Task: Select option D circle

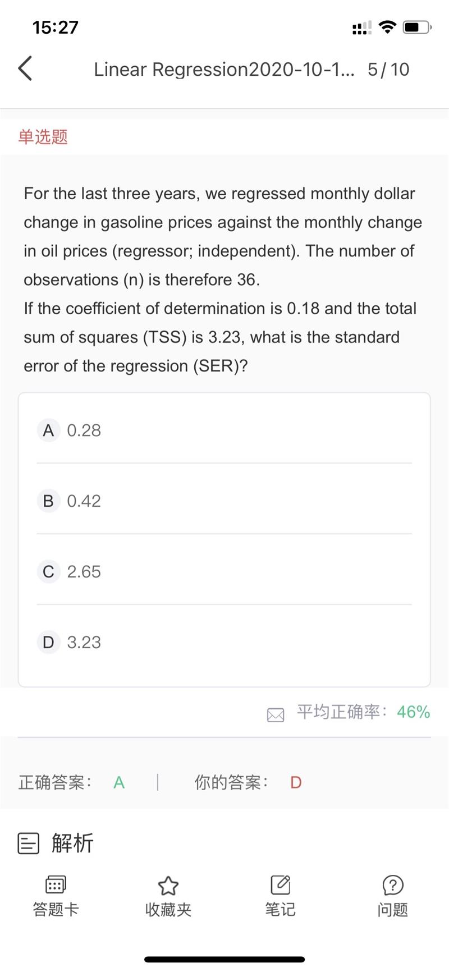Action: pyautogui.click(x=48, y=643)
